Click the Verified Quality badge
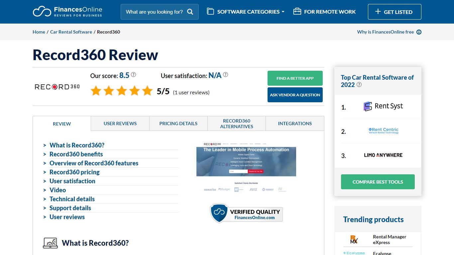Viewport: 454px width, 255px height. (246, 213)
